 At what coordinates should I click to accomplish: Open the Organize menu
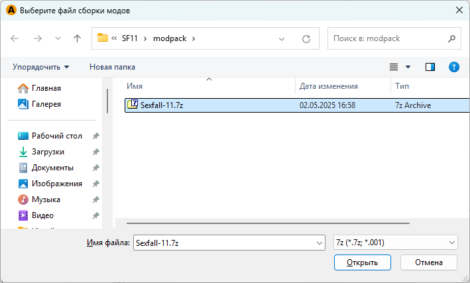tap(40, 67)
